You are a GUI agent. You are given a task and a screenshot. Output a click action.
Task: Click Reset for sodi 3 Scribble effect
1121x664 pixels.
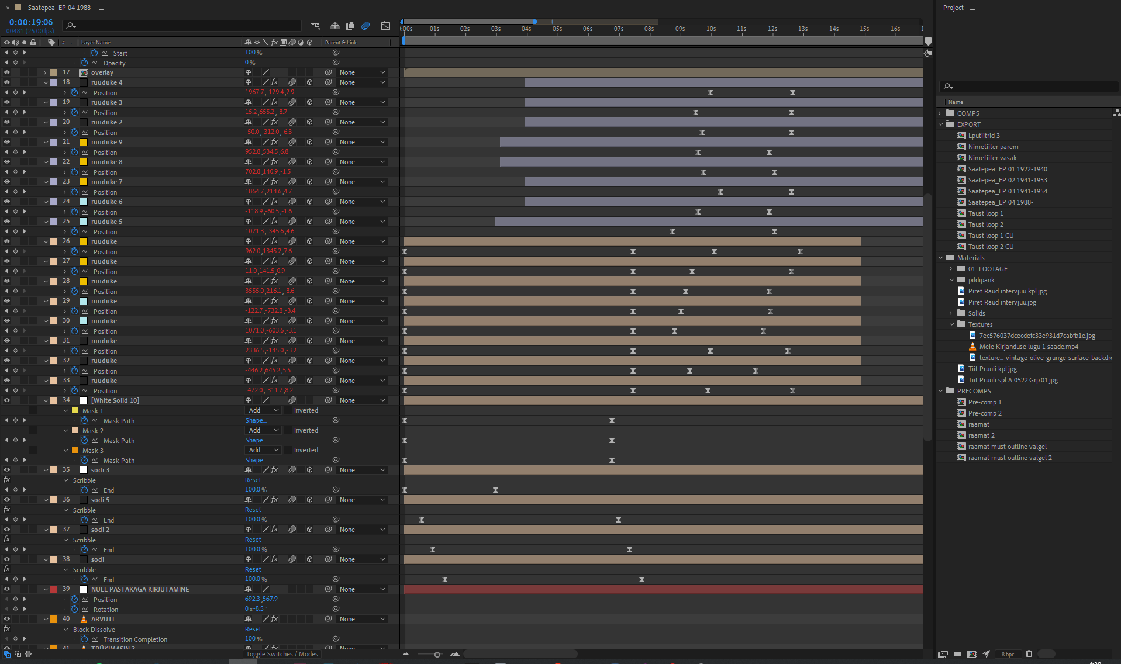253,480
